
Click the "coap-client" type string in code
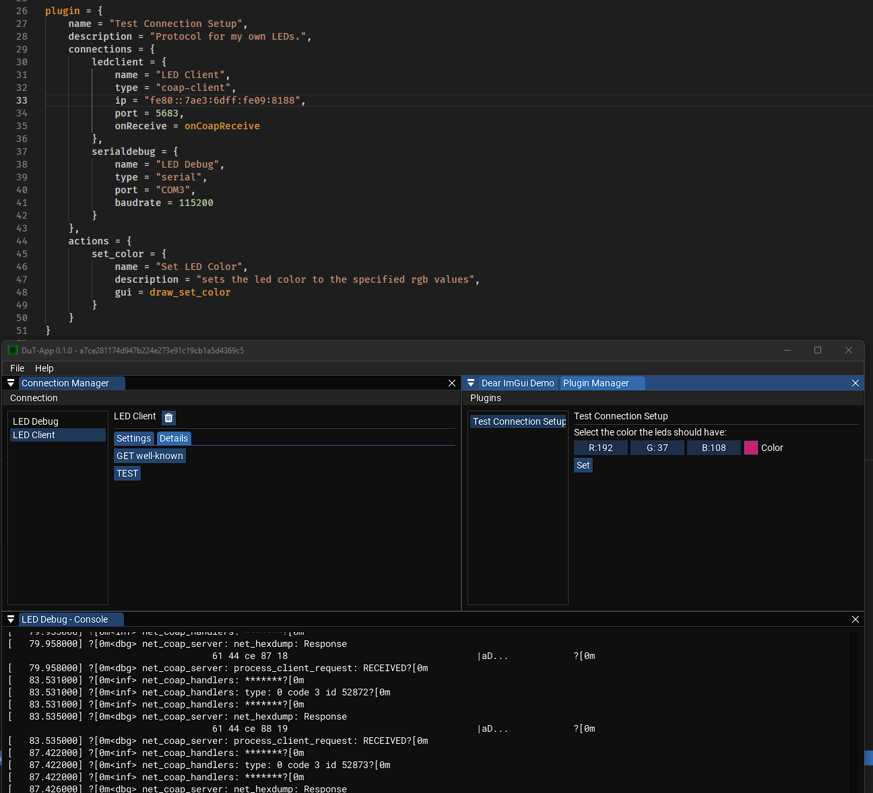[x=193, y=88]
